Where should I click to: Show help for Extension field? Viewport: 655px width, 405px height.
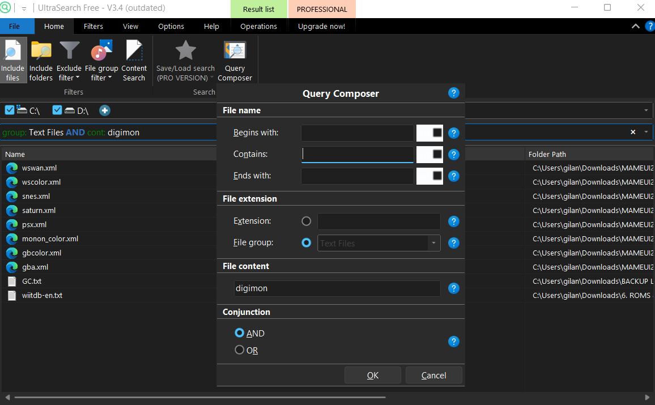454,221
